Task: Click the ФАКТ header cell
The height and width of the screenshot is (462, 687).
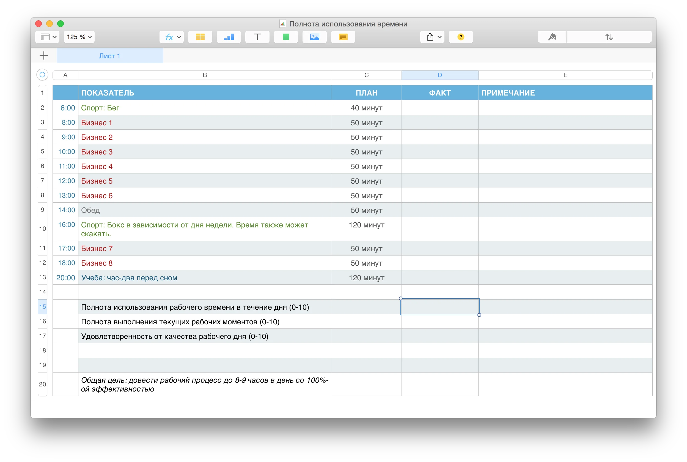Action: 440,93
